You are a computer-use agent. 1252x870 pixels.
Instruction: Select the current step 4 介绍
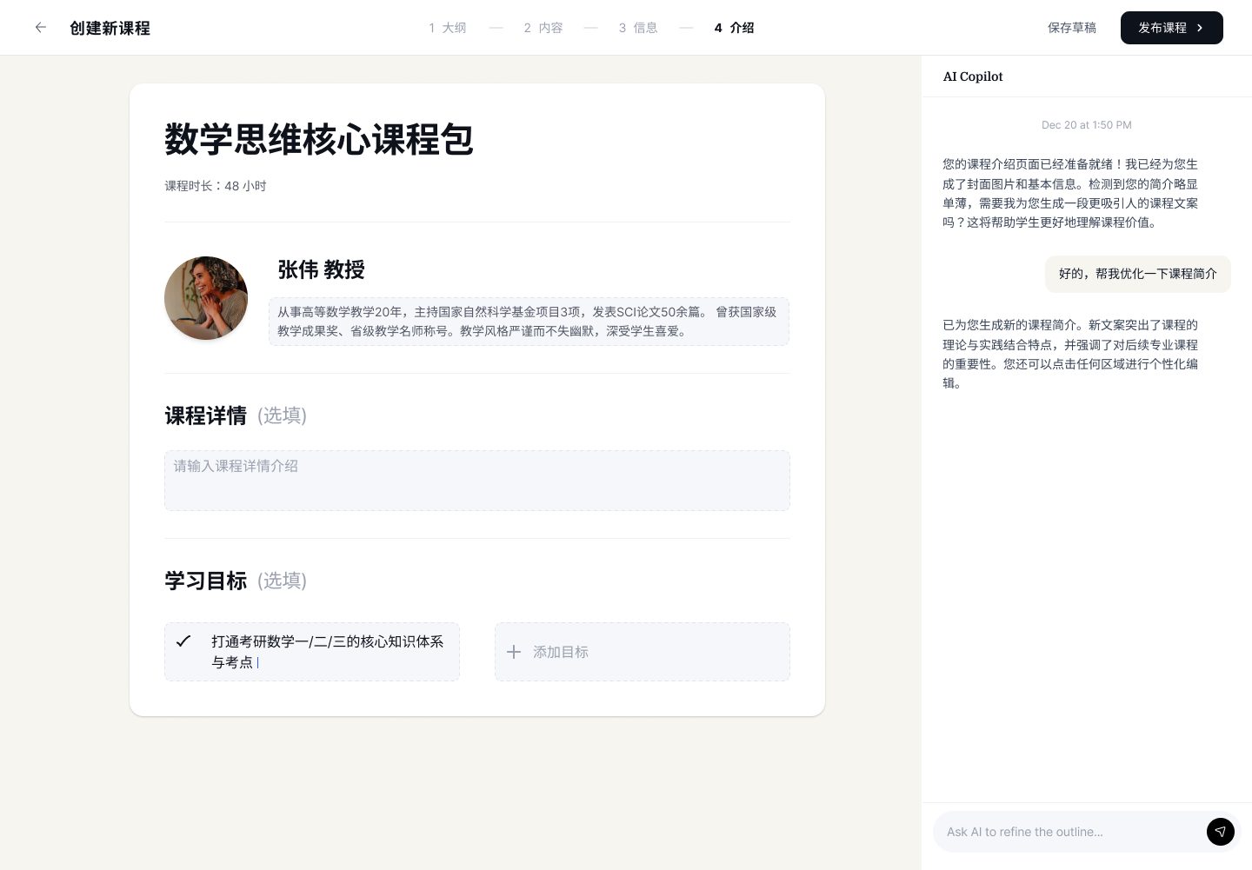tap(734, 27)
